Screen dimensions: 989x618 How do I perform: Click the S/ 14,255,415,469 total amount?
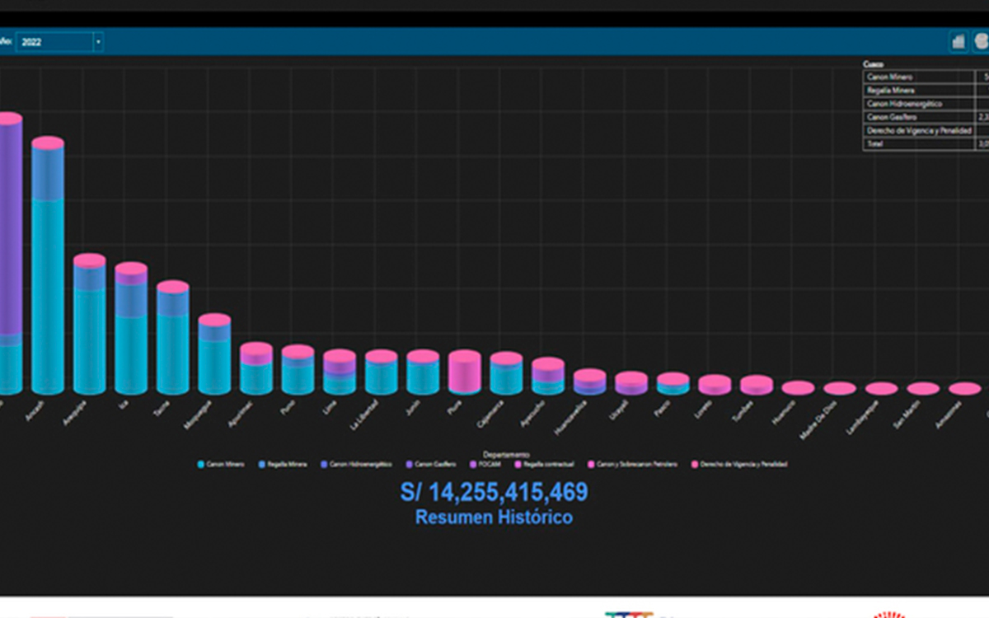494,493
